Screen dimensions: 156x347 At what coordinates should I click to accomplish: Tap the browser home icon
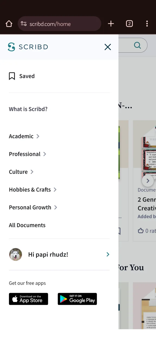(9, 24)
